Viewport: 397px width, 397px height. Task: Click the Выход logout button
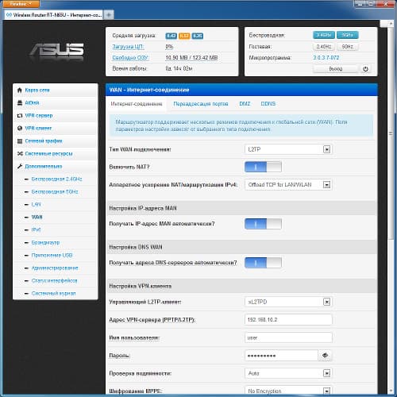336,69
